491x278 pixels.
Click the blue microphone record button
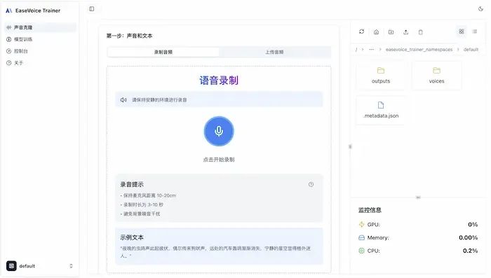coord(219,131)
